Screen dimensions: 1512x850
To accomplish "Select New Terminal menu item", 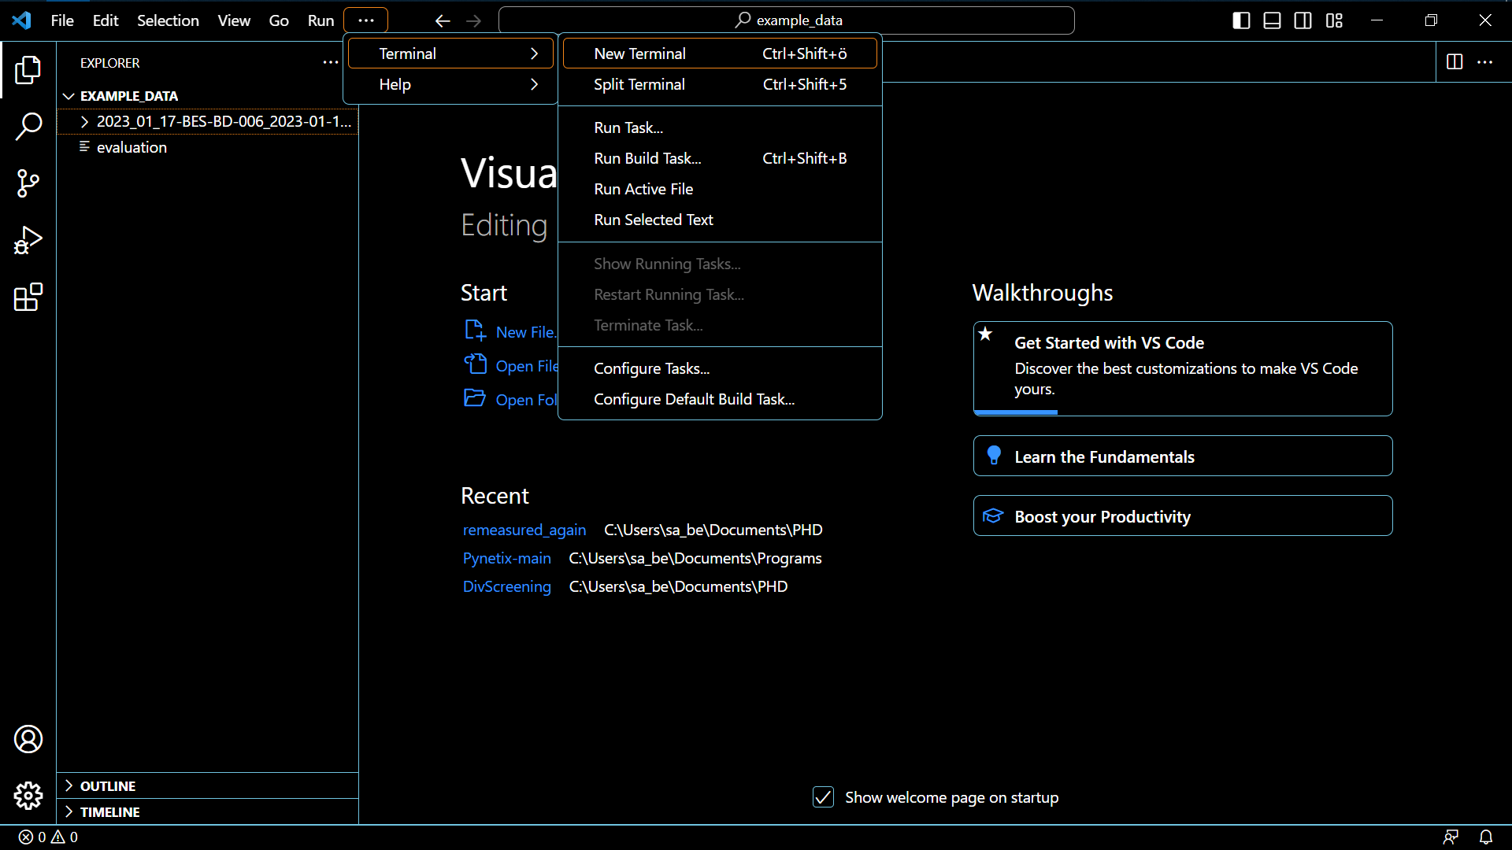I will click(639, 53).
